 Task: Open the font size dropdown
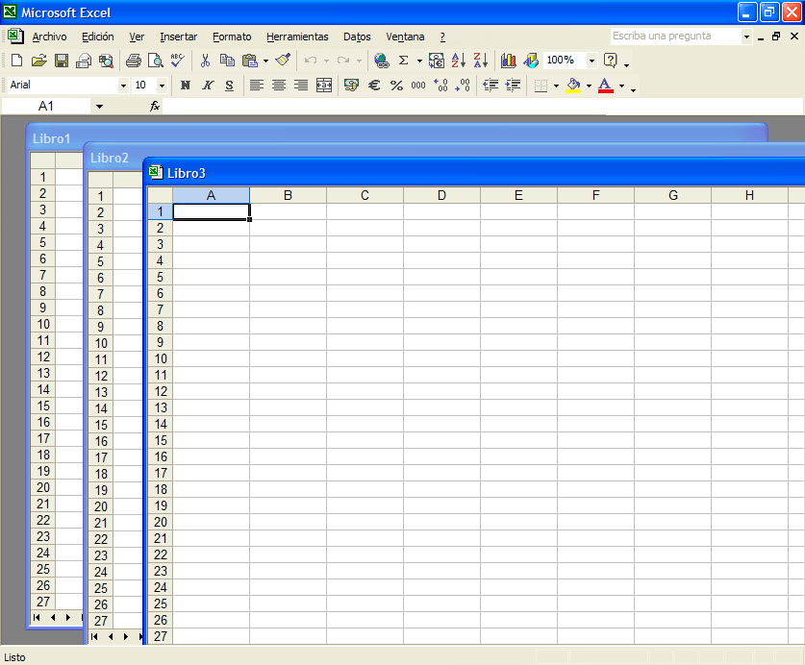[x=162, y=86]
